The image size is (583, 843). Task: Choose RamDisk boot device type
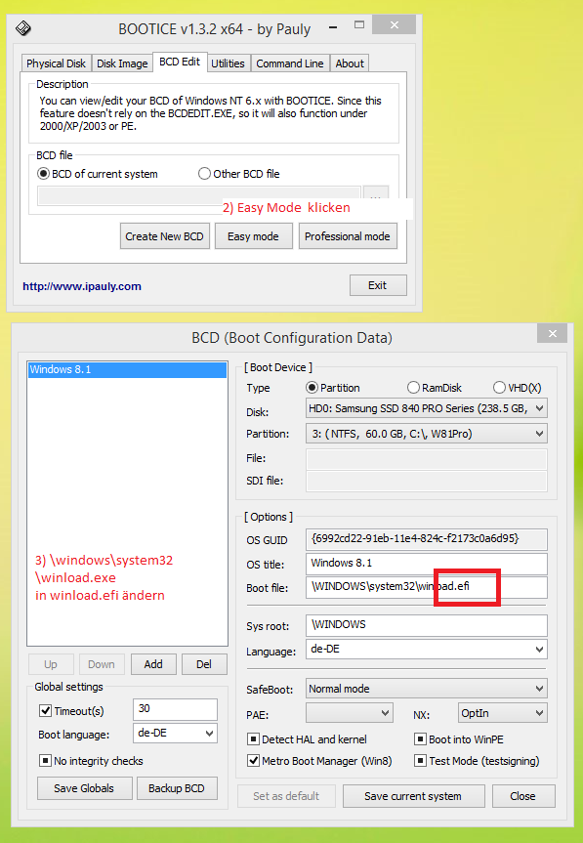click(x=435, y=388)
